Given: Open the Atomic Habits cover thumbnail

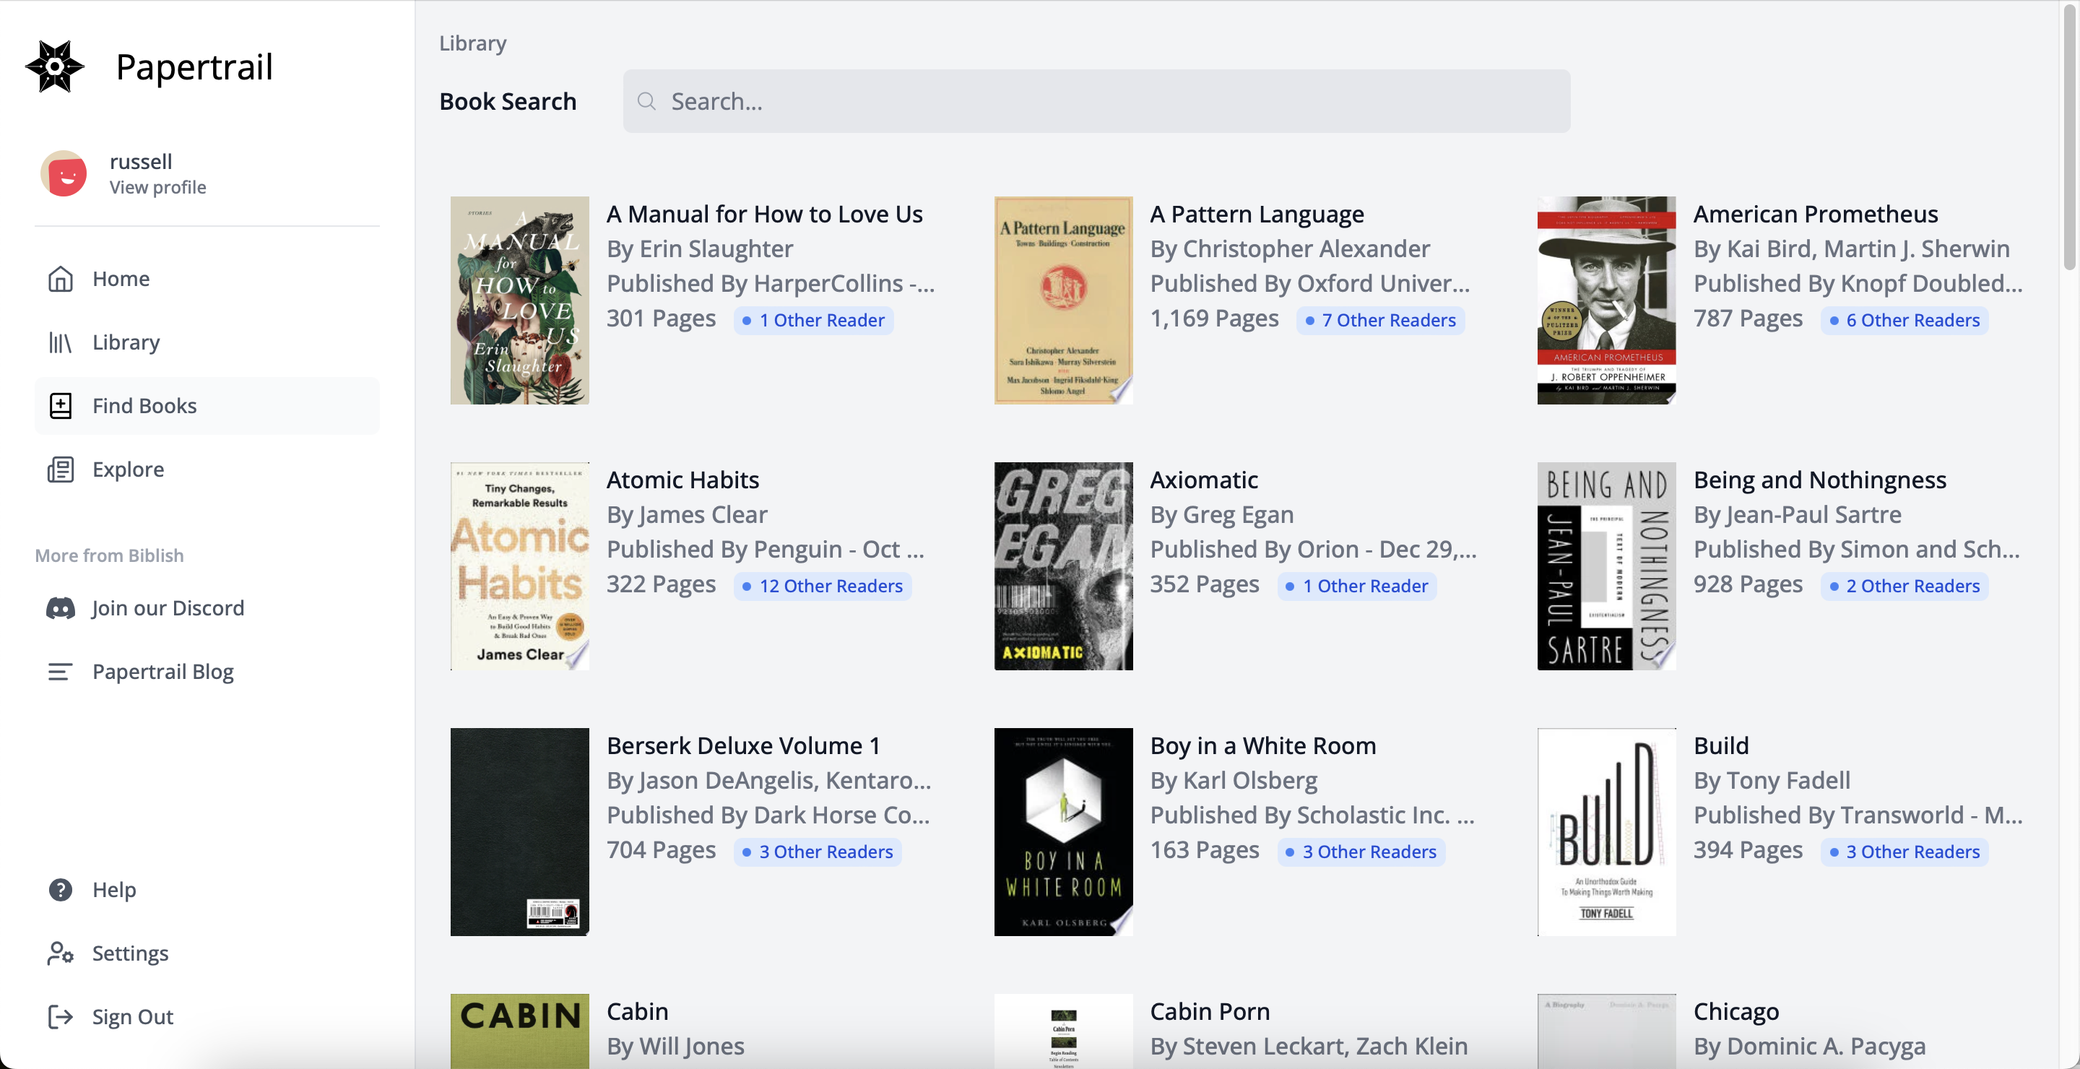Looking at the screenshot, I should [x=519, y=566].
